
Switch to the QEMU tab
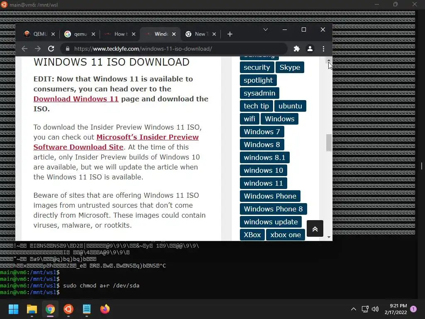37,34
